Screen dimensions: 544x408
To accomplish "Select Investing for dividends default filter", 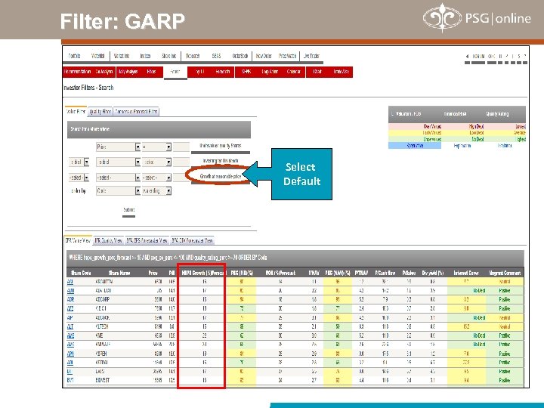I will 221,161.
